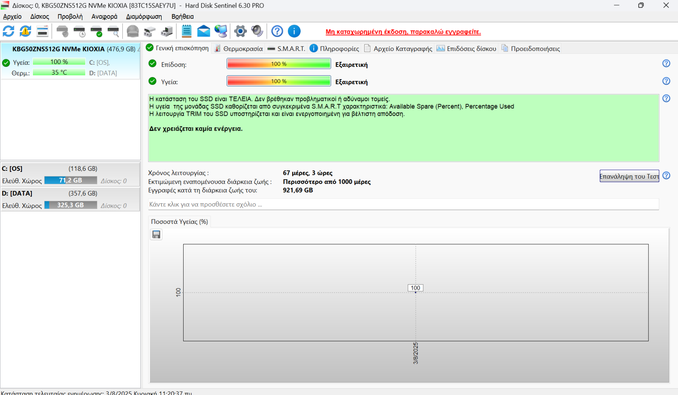The height and width of the screenshot is (395, 678).
Task: Save the health chart with floppy icon
Action: pyautogui.click(x=156, y=234)
